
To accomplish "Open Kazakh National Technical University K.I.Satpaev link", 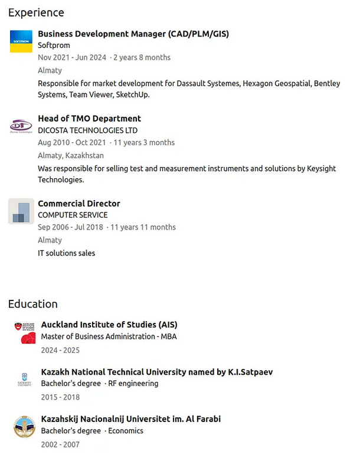I will click(157, 372).
